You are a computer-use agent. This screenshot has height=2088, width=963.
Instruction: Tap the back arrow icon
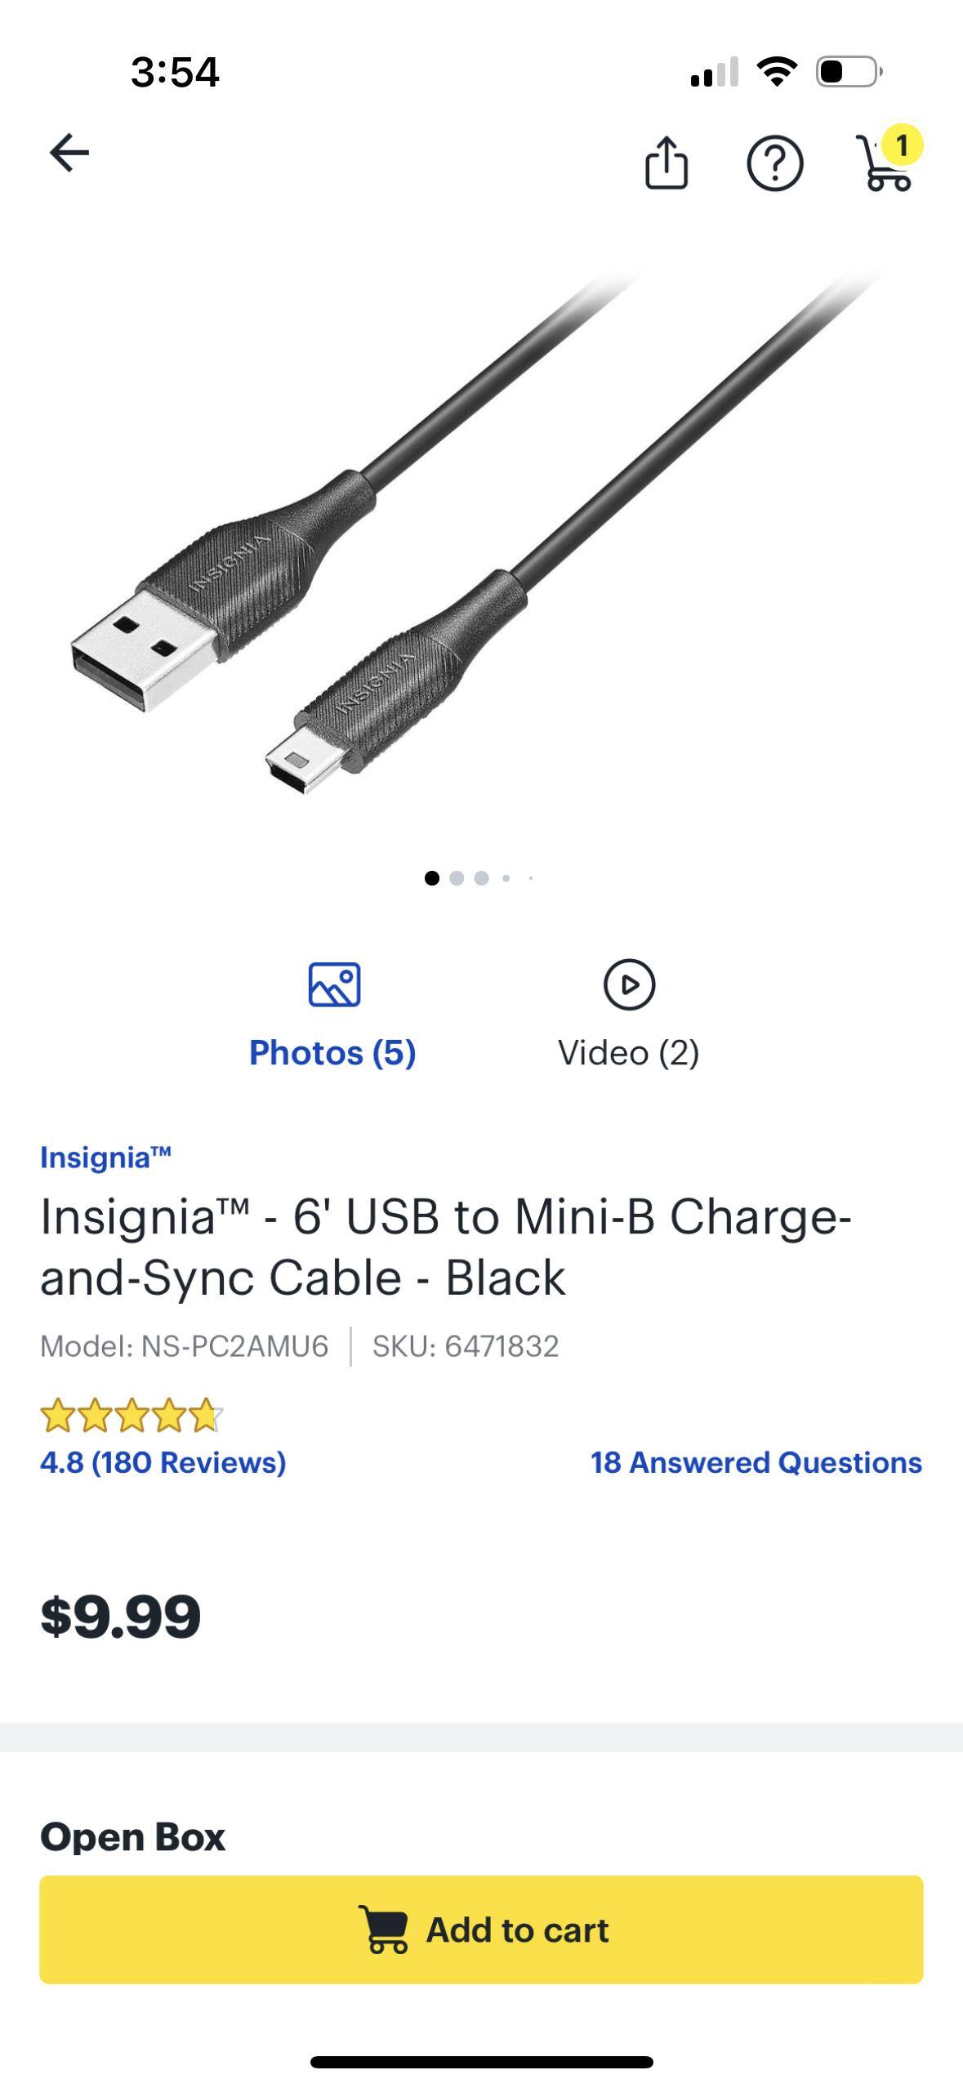tap(69, 153)
